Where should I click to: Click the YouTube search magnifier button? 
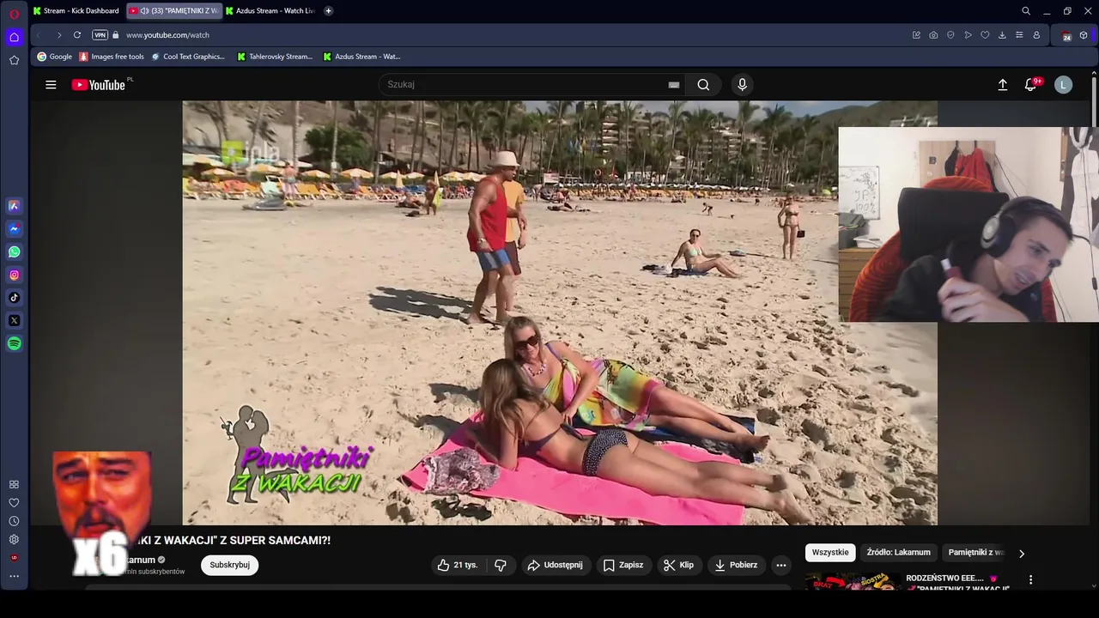[703, 85]
